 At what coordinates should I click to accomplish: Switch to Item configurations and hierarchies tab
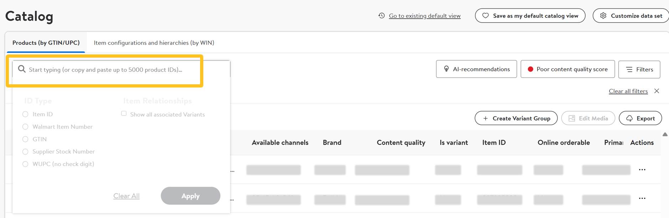coord(154,43)
